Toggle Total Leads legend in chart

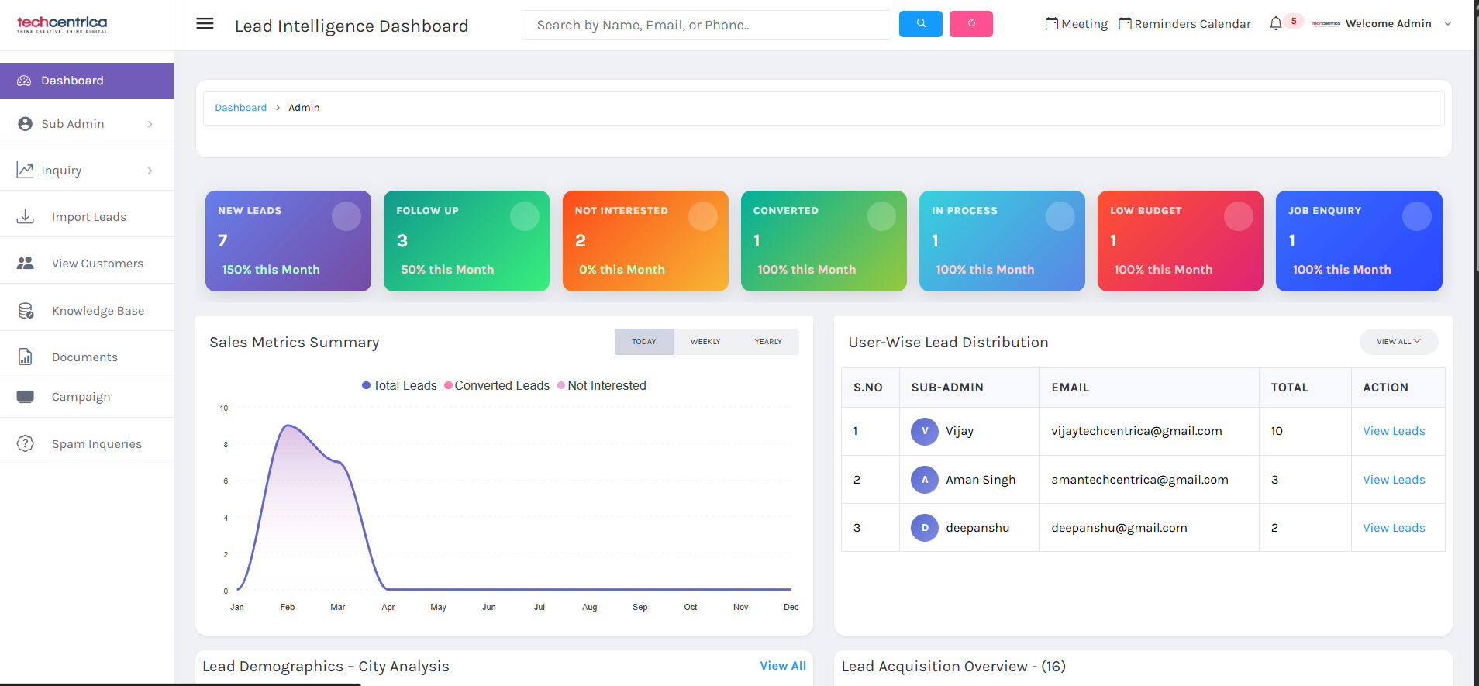[398, 386]
